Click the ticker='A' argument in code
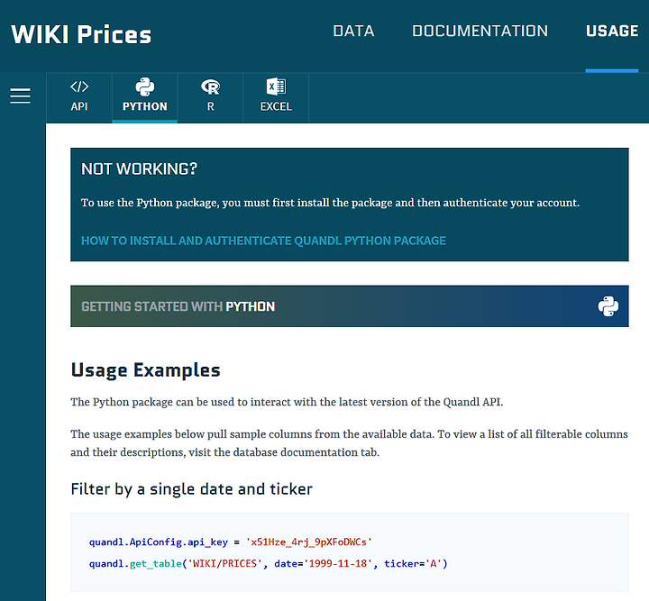This screenshot has width=649, height=601. 413,563
